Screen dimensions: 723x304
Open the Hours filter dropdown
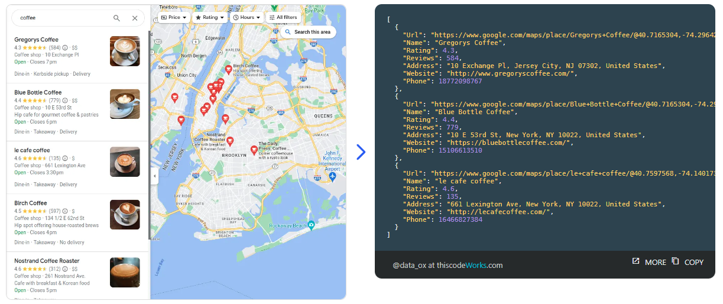click(247, 18)
